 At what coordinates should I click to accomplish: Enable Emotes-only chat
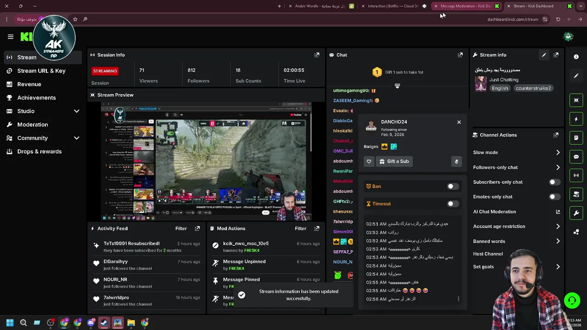click(554, 197)
